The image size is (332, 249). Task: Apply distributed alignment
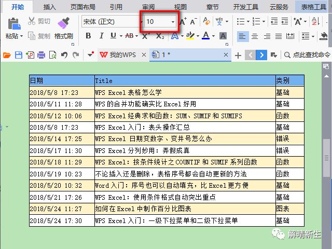point(290,36)
